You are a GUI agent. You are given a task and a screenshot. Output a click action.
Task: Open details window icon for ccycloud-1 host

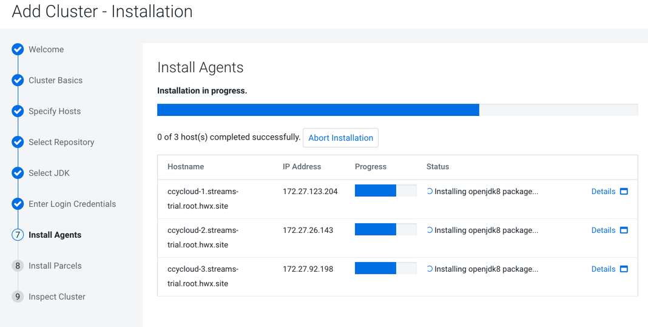click(624, 191)
